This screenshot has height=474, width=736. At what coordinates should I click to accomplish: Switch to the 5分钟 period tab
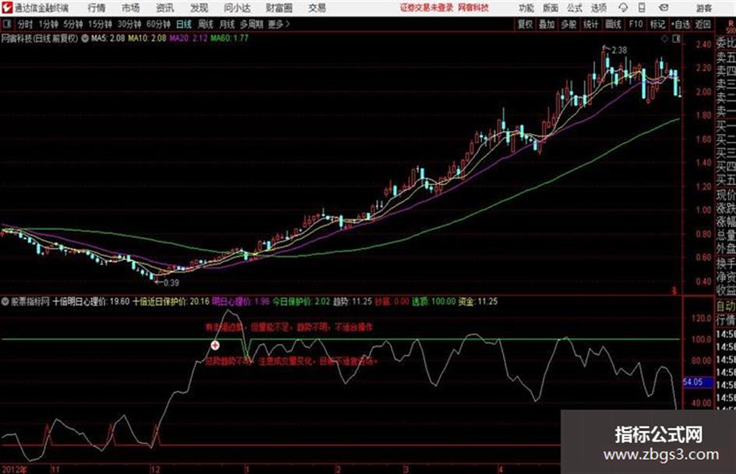[73, 24]
